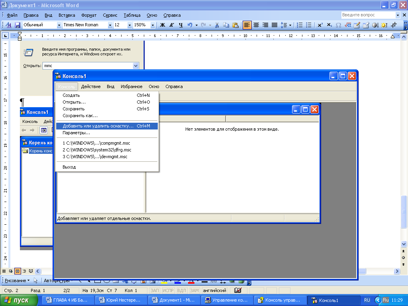This screenshot has height=306, width=408.
Task: Choose Параметры… in Консоль menu
Action: 107,133
